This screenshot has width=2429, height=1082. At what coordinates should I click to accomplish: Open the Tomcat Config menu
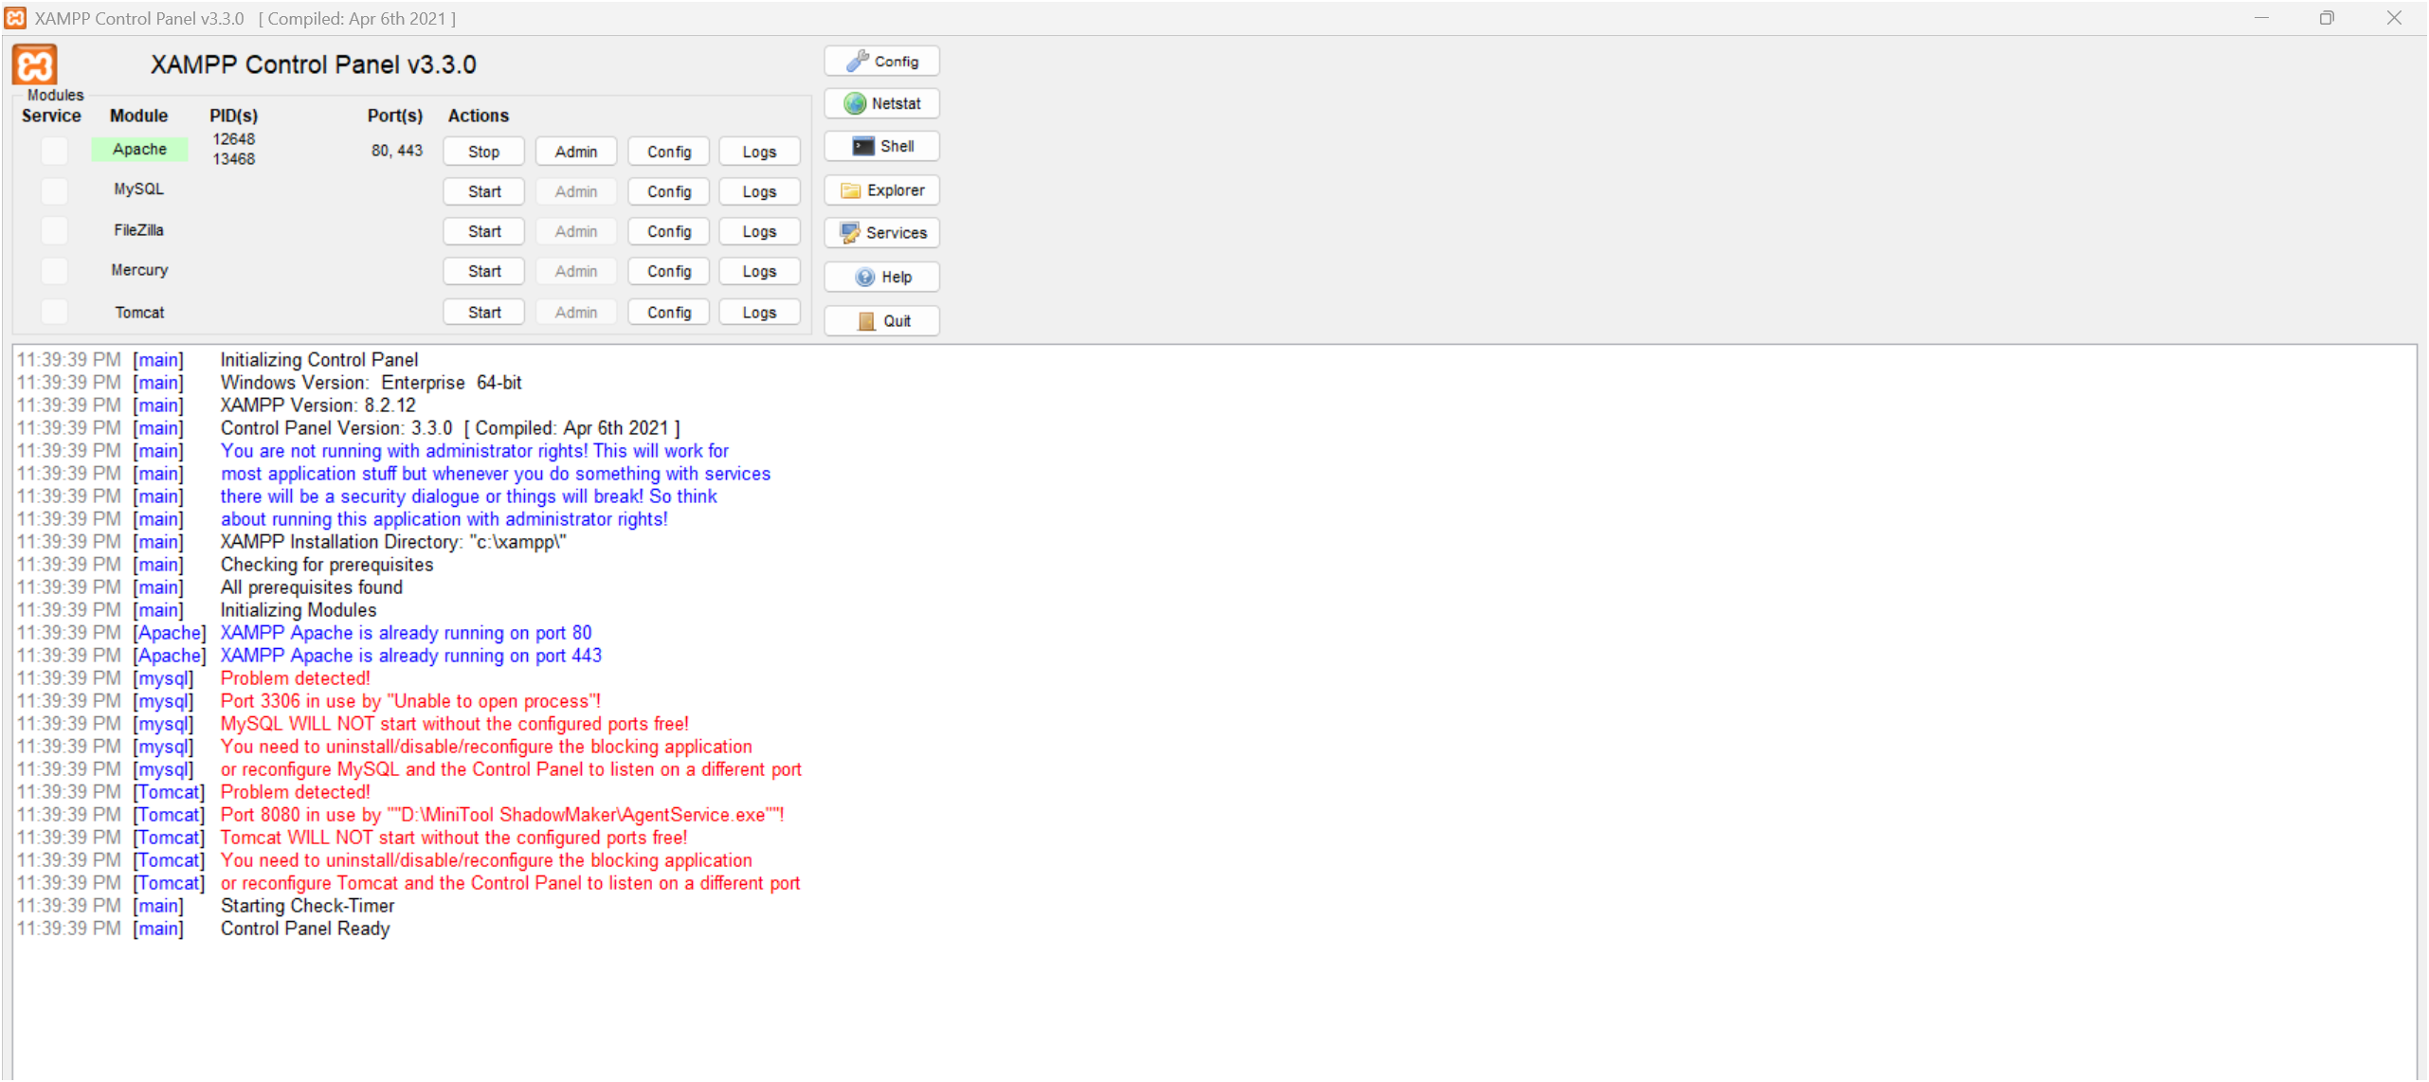pos(667,312)
